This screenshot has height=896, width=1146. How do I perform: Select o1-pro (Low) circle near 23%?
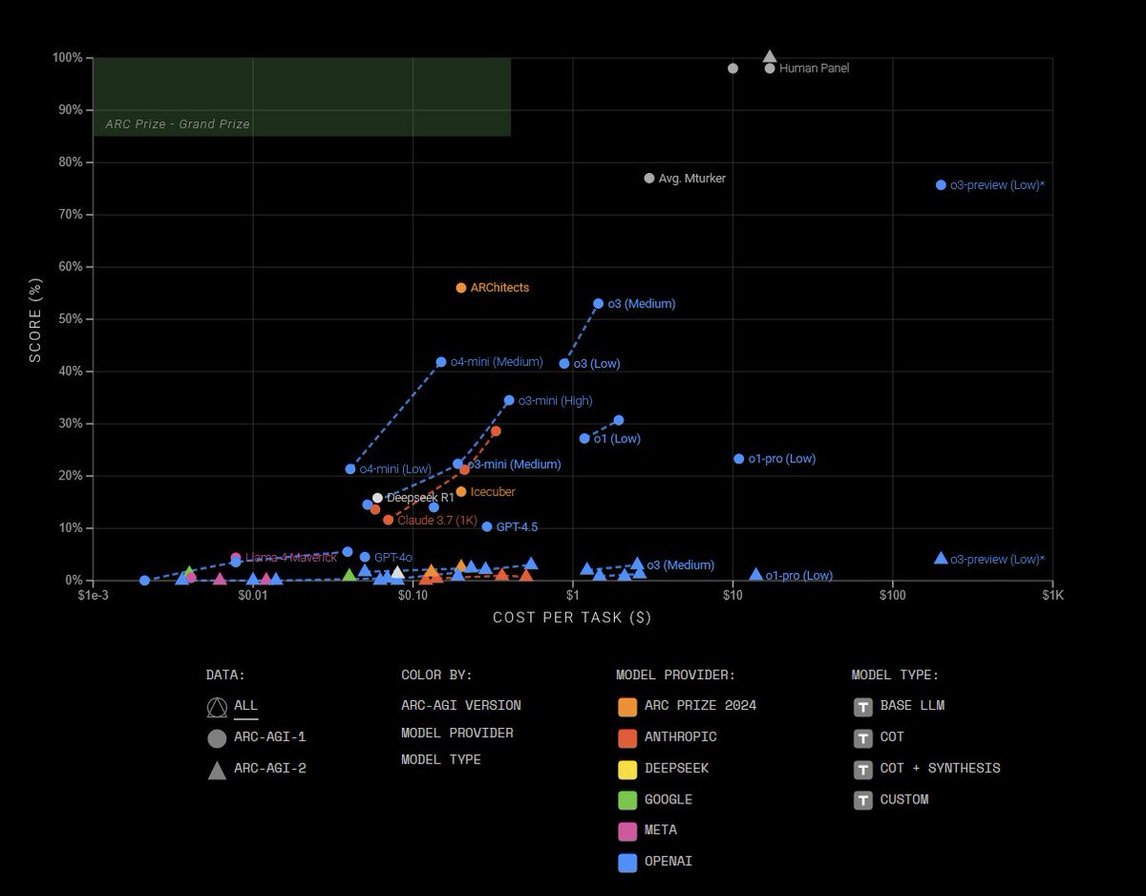(738, 459)
